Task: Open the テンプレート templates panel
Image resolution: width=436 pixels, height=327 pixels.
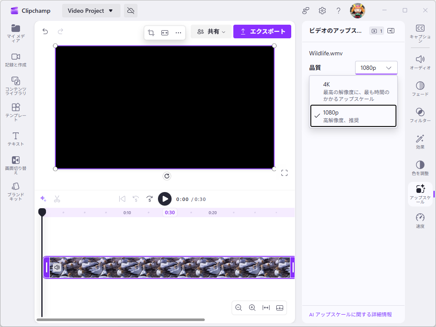Action: tap(16, 112)
